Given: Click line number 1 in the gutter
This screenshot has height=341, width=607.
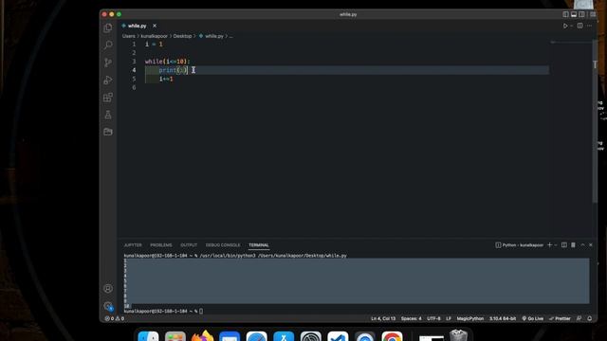Looking at the screenshot, I should click(134, 45).
